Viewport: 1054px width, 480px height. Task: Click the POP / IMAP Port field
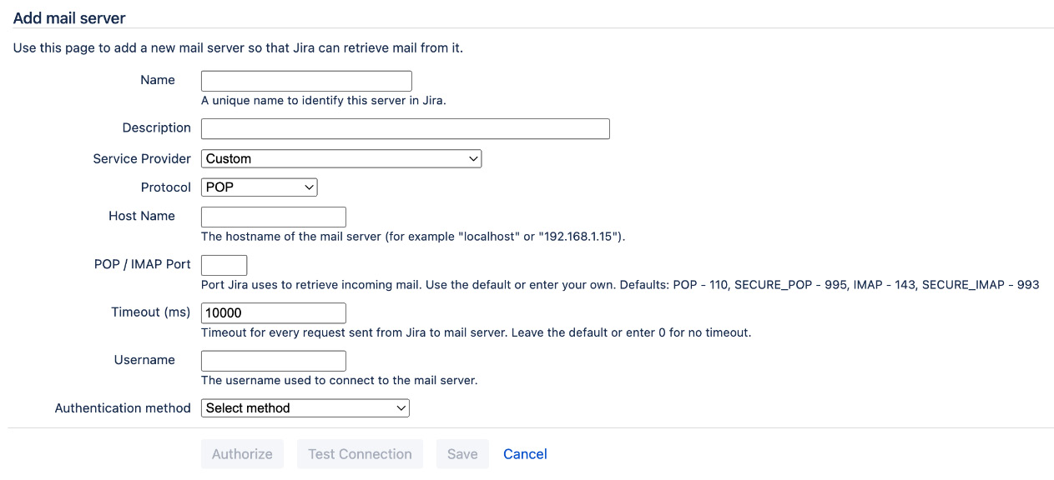224,264
